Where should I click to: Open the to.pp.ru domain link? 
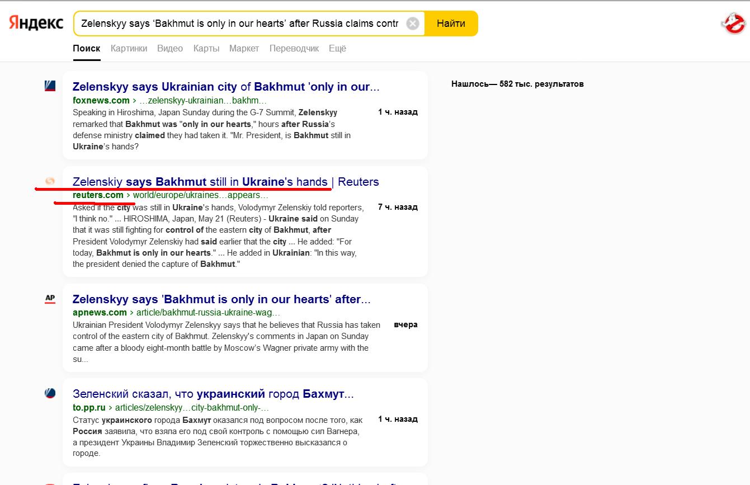pos(89,408)
